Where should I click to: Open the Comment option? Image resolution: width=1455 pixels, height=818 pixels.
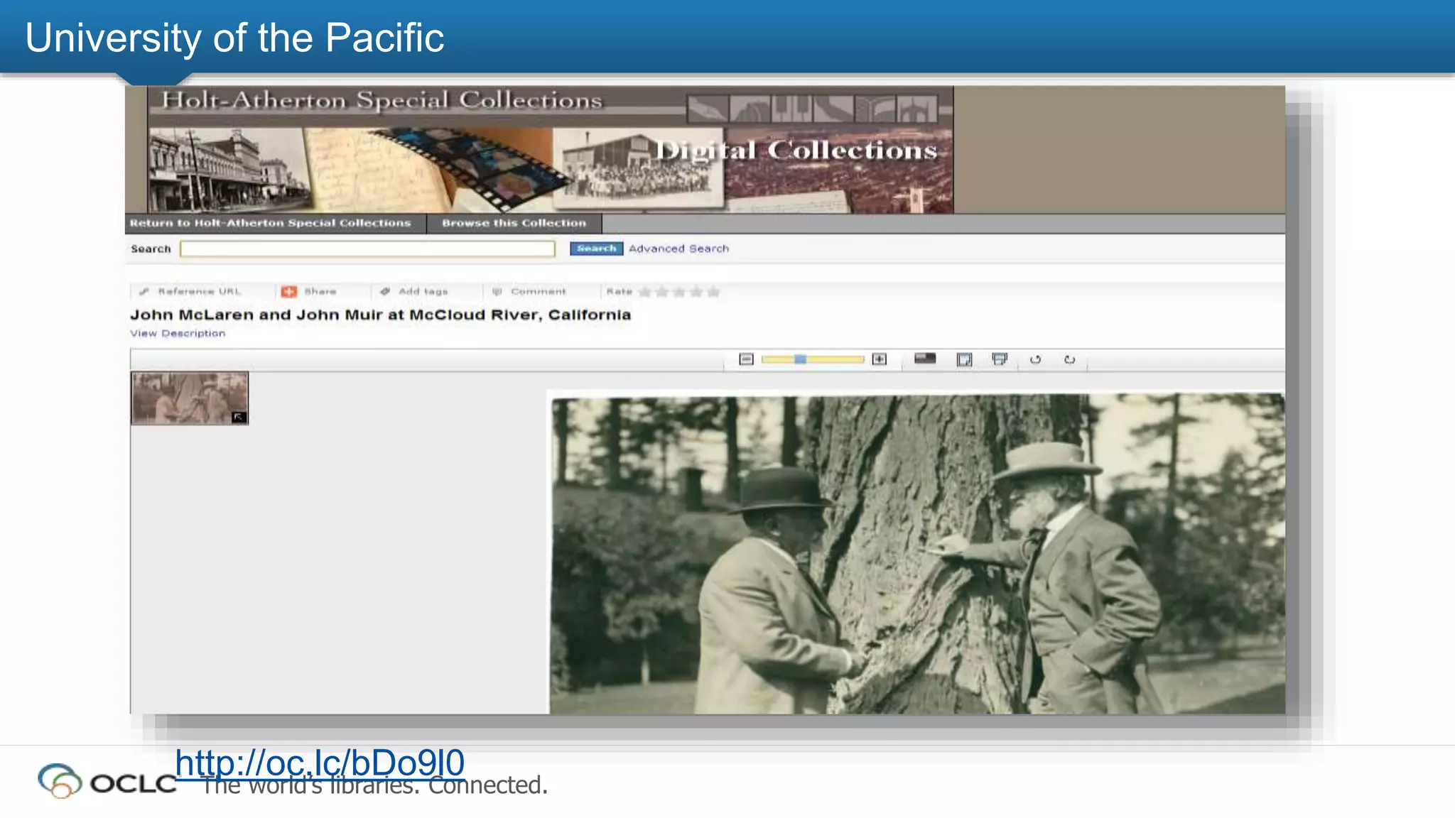pyautogui.click(x=539, y=291)
